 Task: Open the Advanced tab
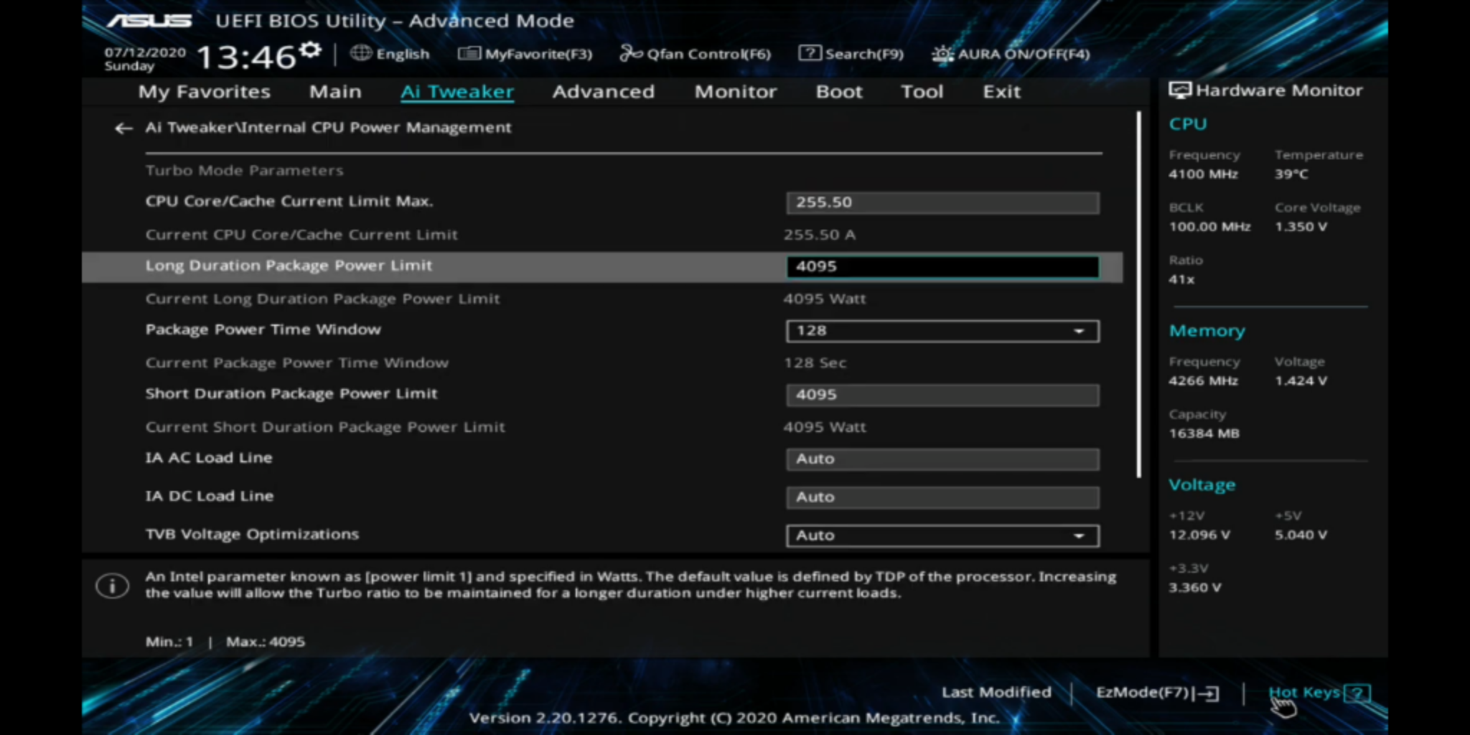pyautogui.click(x=603, y=92)
